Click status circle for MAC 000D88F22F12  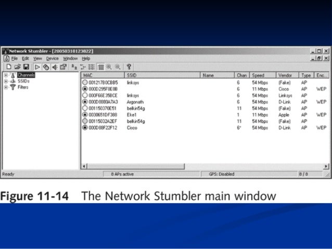coord(85,127)
